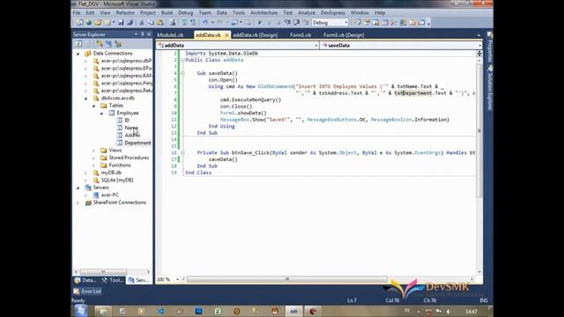Close the addData.vb tab
Image resolution: width=564 pixels, height=317 pixels.
[x=226, y=35]
